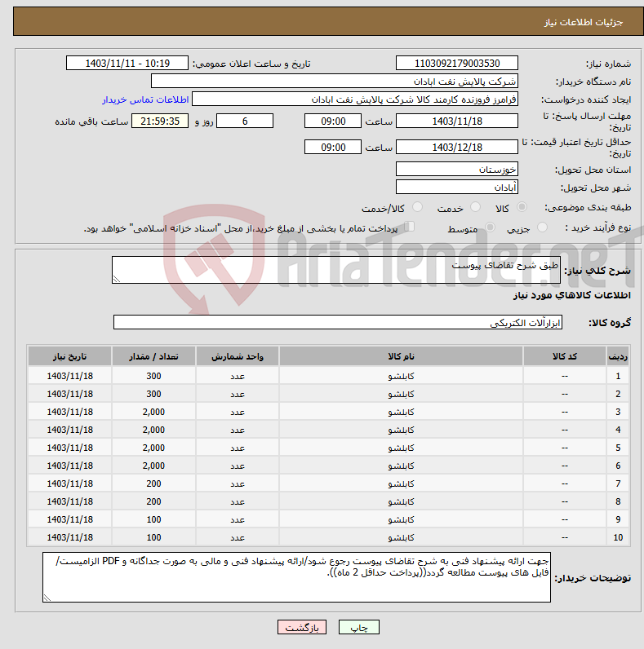644x649 pixels.
Task: Click the شهر محل تحویل آبادان field
Action: 457,187
